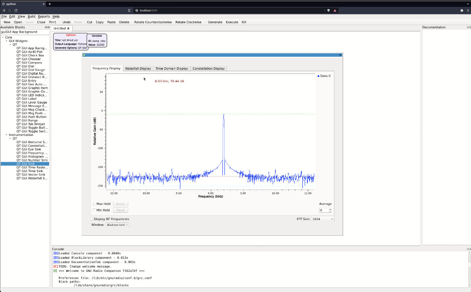Click Kill to stop the flowgraph

click(x=244, y=22)
